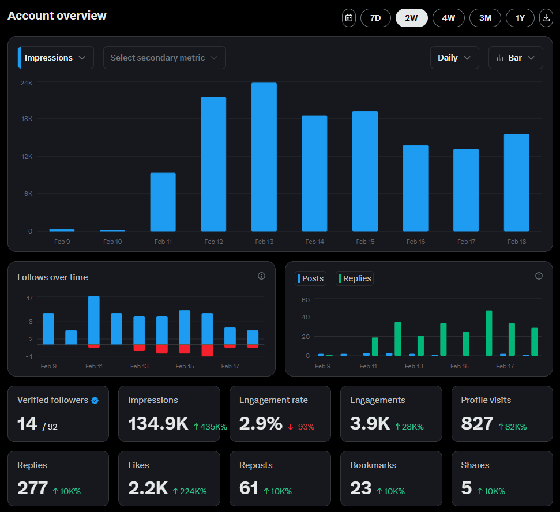Toggle the Replies series in the legend
The width and height of the screenshot is (560, 512).
[354, 278]
